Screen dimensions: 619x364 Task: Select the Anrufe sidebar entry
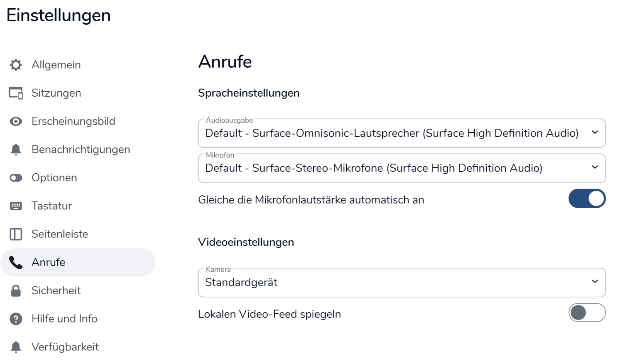(x=48, y=262)
